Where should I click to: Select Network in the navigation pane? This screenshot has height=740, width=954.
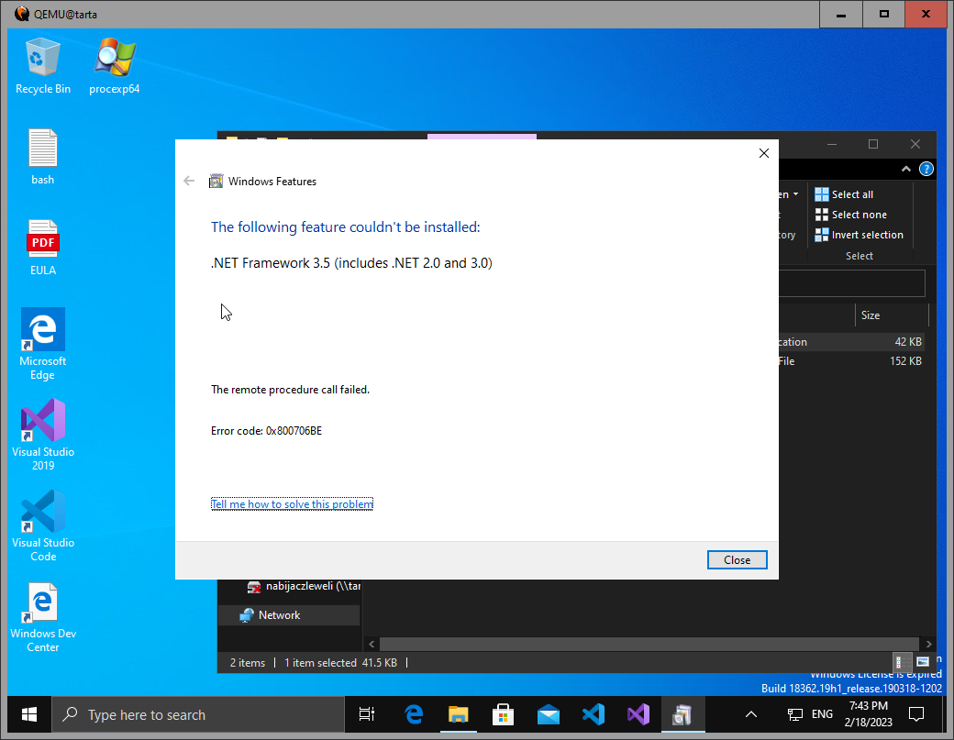pyautogui.click(x=279, y=615)
